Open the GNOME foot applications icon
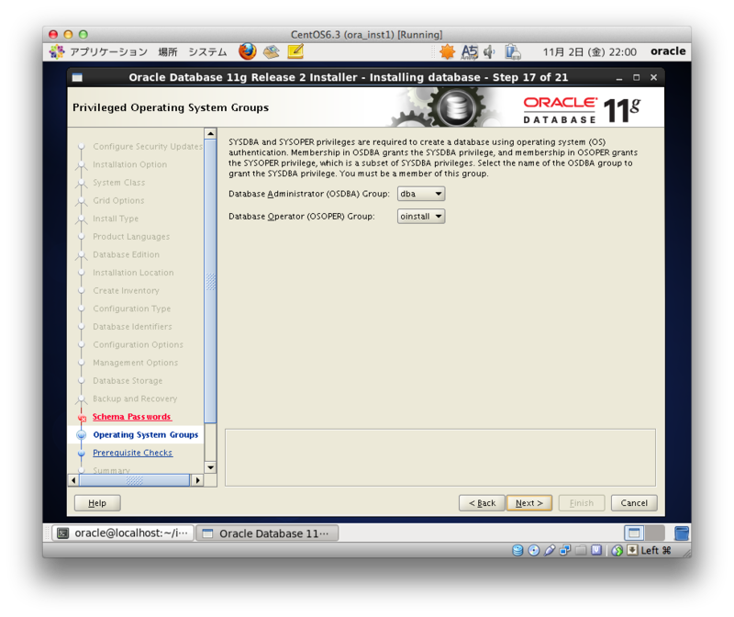This screenshot has height=617, width=734. pyautogui.click(x=57, y=51)
